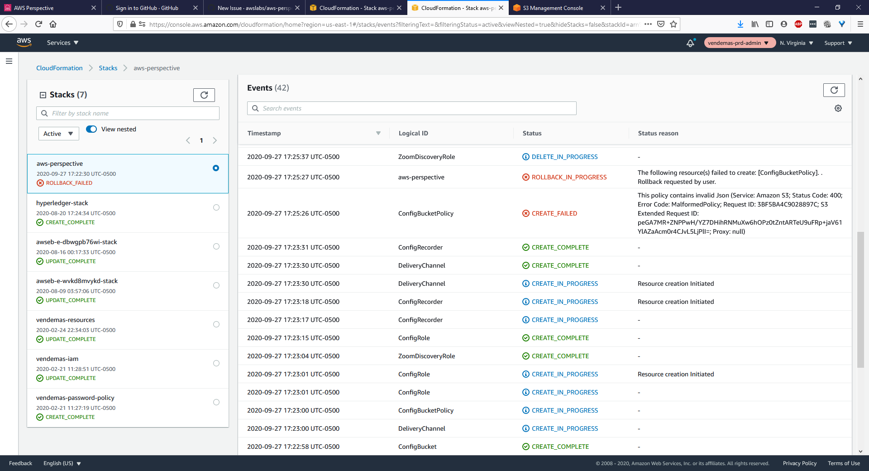Open the Feedback link

point(20,463)
